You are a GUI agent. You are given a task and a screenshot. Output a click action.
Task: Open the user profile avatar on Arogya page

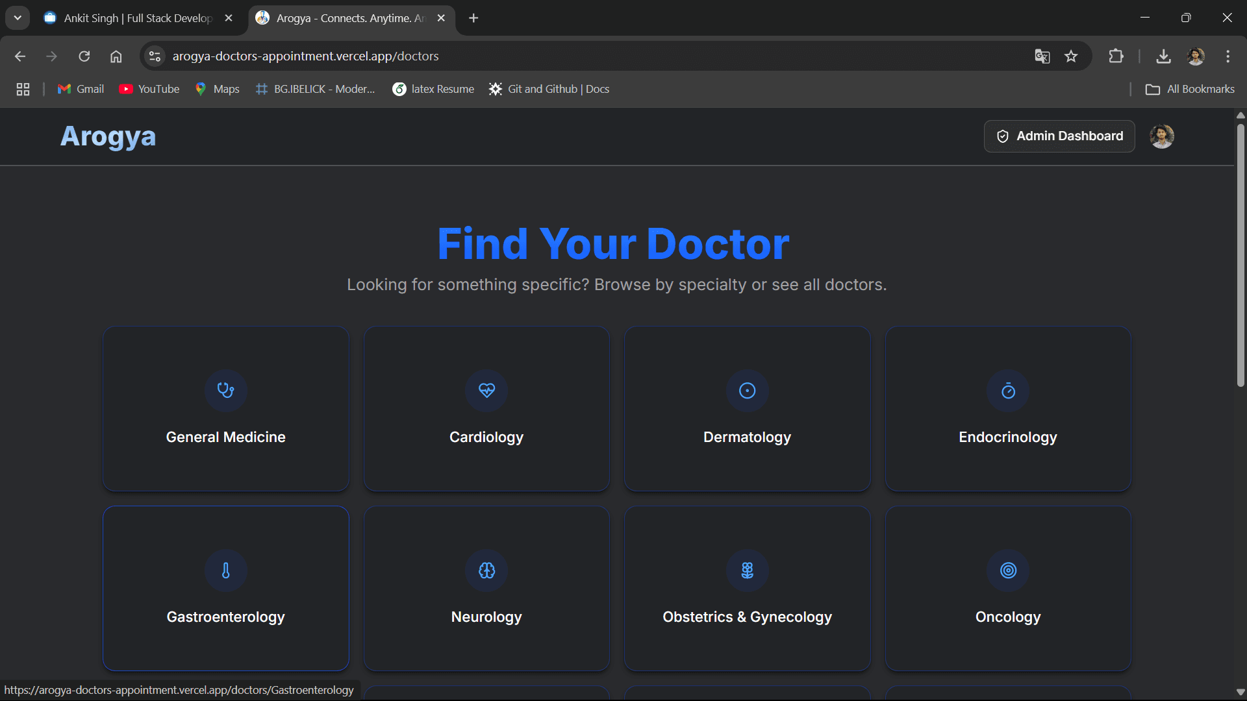(1161, 136)
